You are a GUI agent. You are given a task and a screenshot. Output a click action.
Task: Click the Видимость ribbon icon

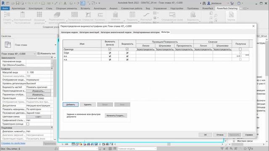click(193, 15)
